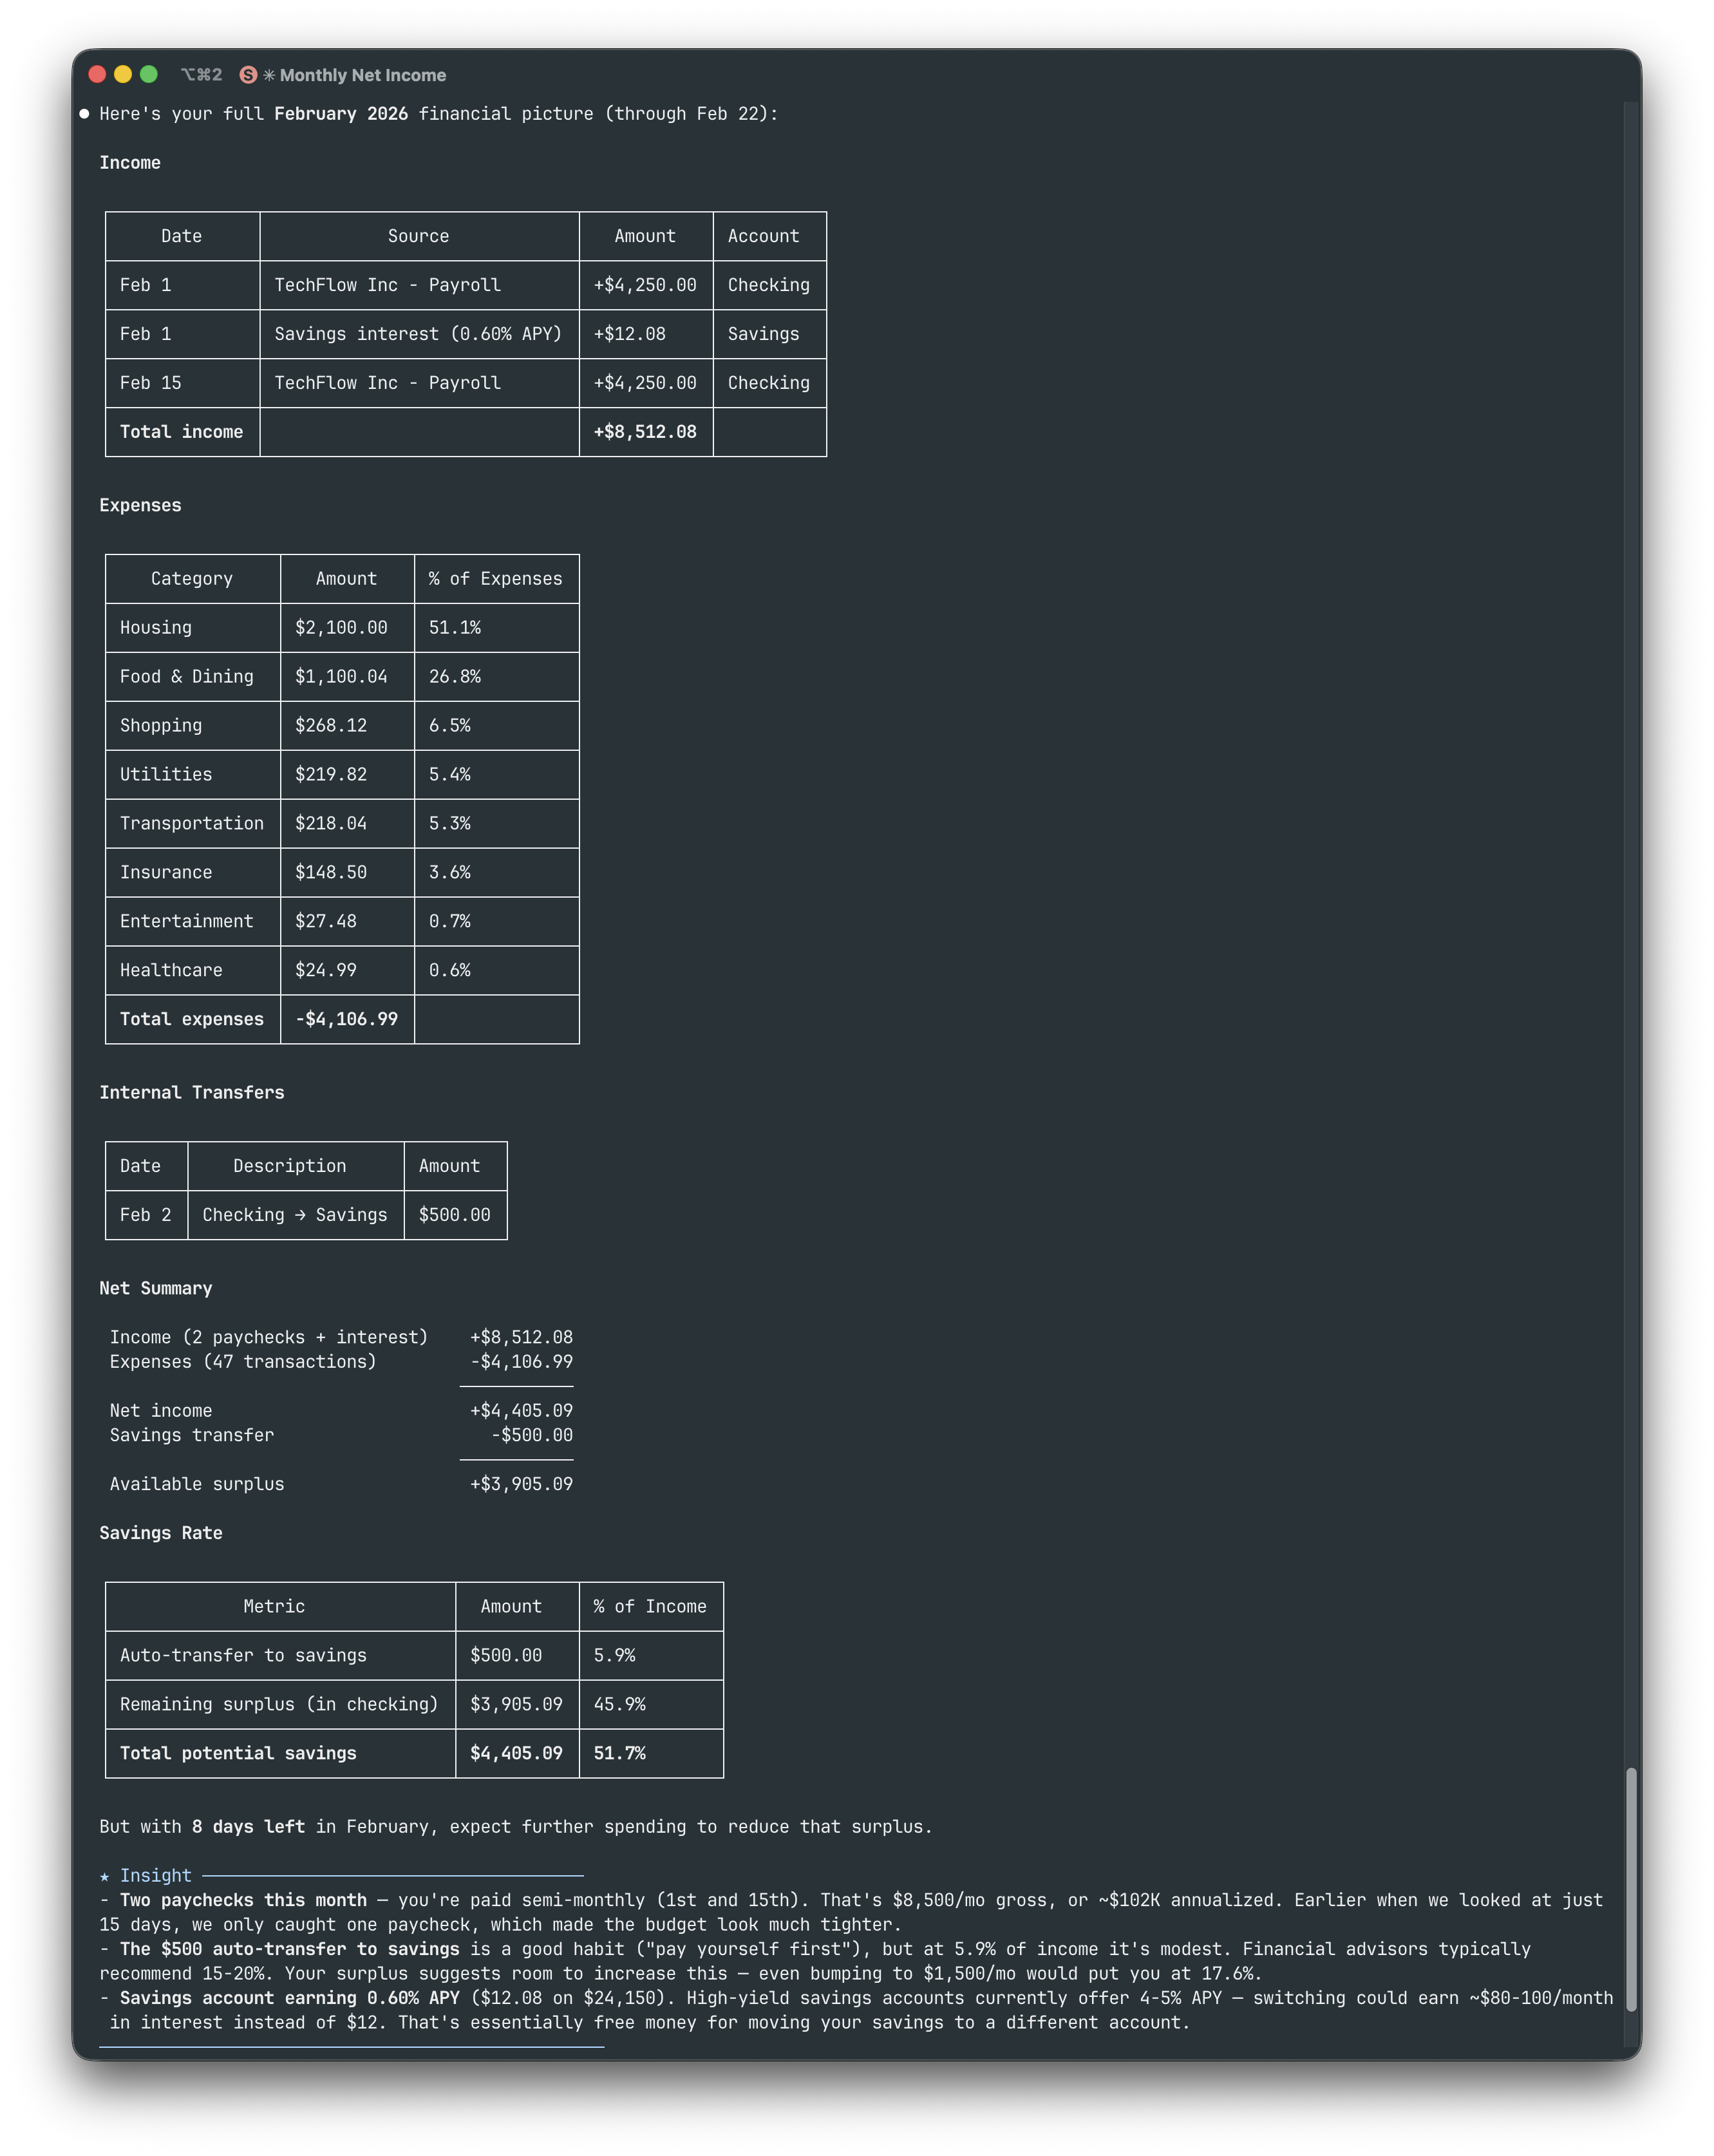1714x2156 pixels.
Task: Select the Total income row in the Income table
Action: pos(182,431)
